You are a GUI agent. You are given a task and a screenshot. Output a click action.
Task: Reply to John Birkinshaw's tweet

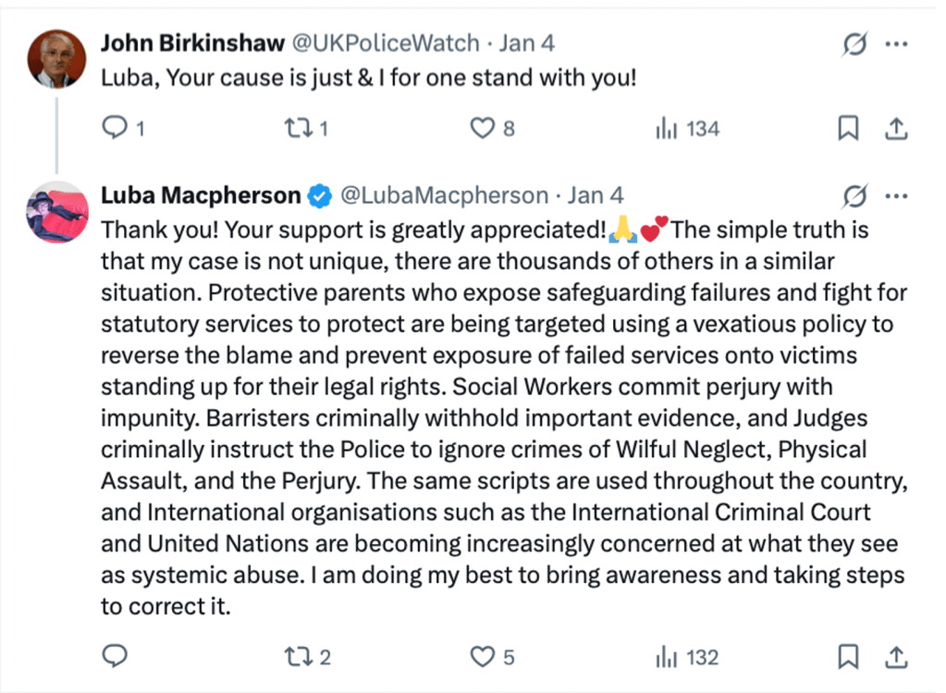coord(114,129)
